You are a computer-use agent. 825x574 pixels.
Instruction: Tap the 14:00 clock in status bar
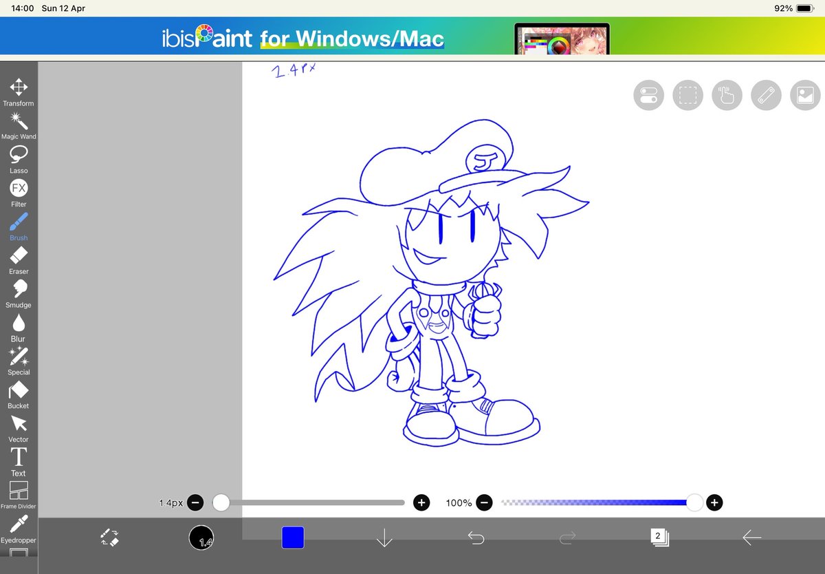pos(23,8)
